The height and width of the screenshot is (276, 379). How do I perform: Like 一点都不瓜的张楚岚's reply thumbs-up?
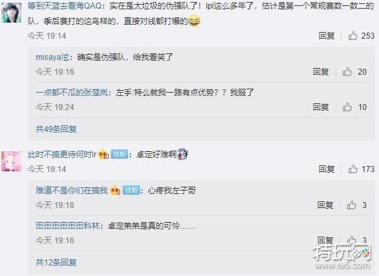point(347,107)
